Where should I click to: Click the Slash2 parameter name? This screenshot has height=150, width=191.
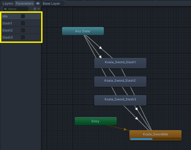point(7,30)
